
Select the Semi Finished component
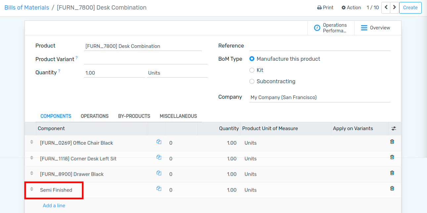[56, 190]
